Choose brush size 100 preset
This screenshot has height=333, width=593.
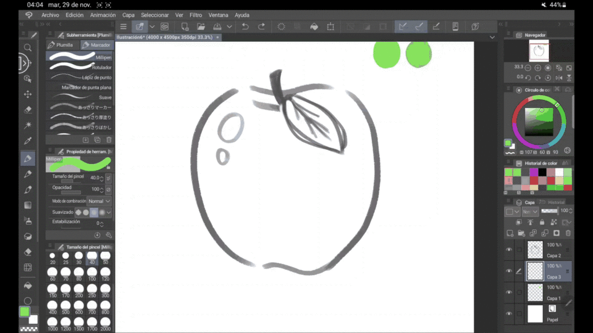coord(92,274)
